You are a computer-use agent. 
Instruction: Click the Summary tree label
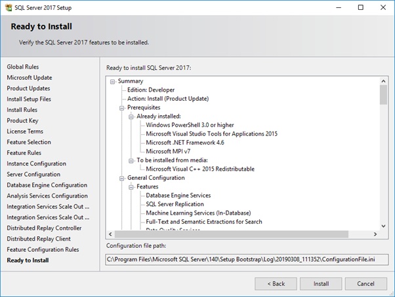coord(130,81)
